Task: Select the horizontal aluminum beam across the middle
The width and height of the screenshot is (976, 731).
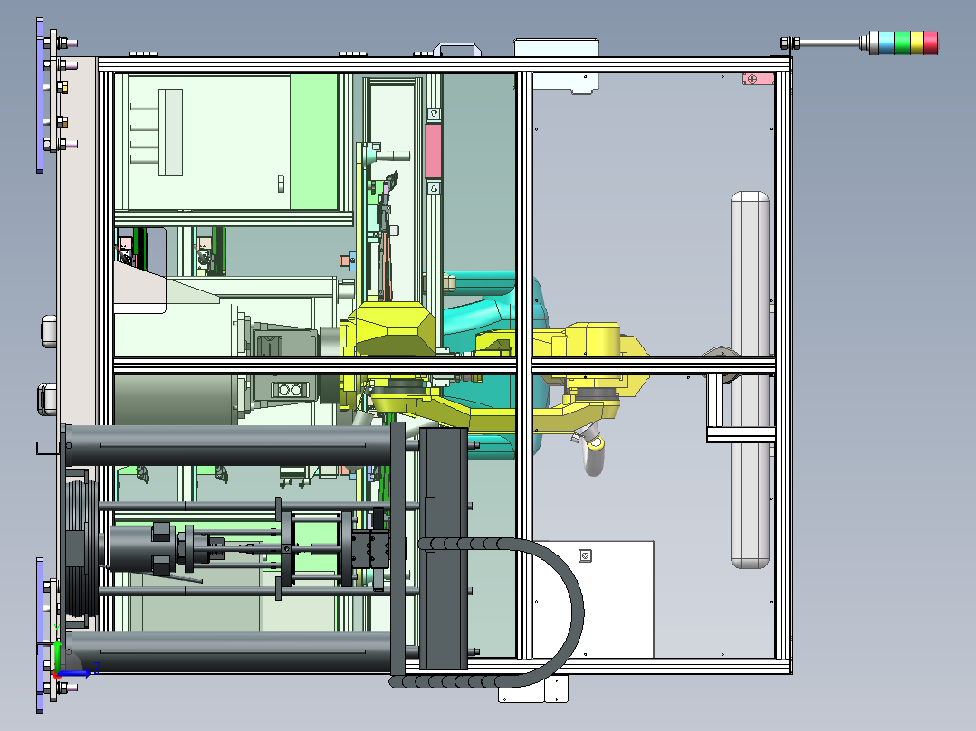Action: point(445,365)
